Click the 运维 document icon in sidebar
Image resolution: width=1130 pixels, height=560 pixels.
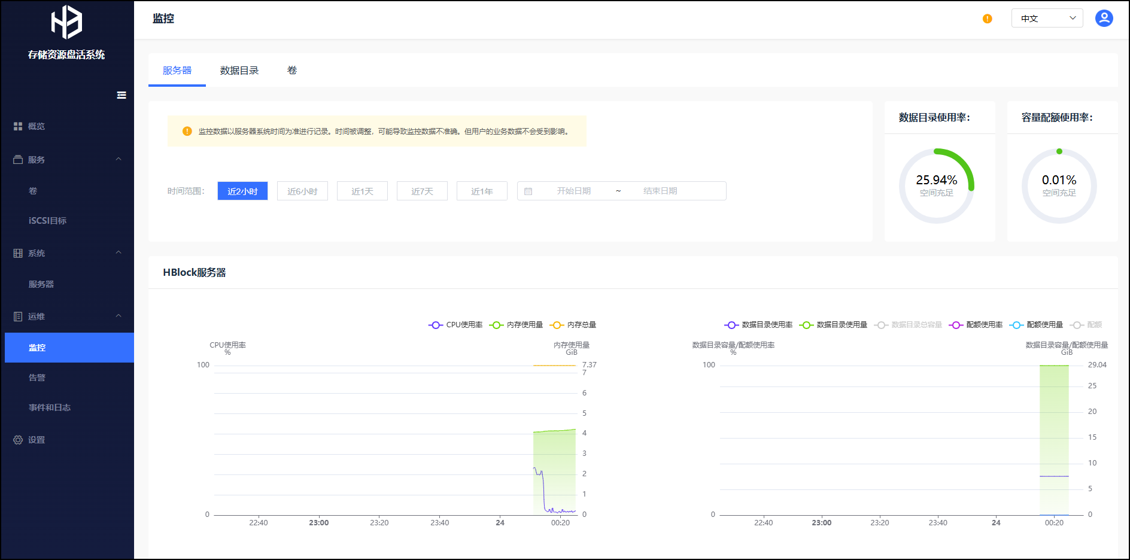[18, 316]
